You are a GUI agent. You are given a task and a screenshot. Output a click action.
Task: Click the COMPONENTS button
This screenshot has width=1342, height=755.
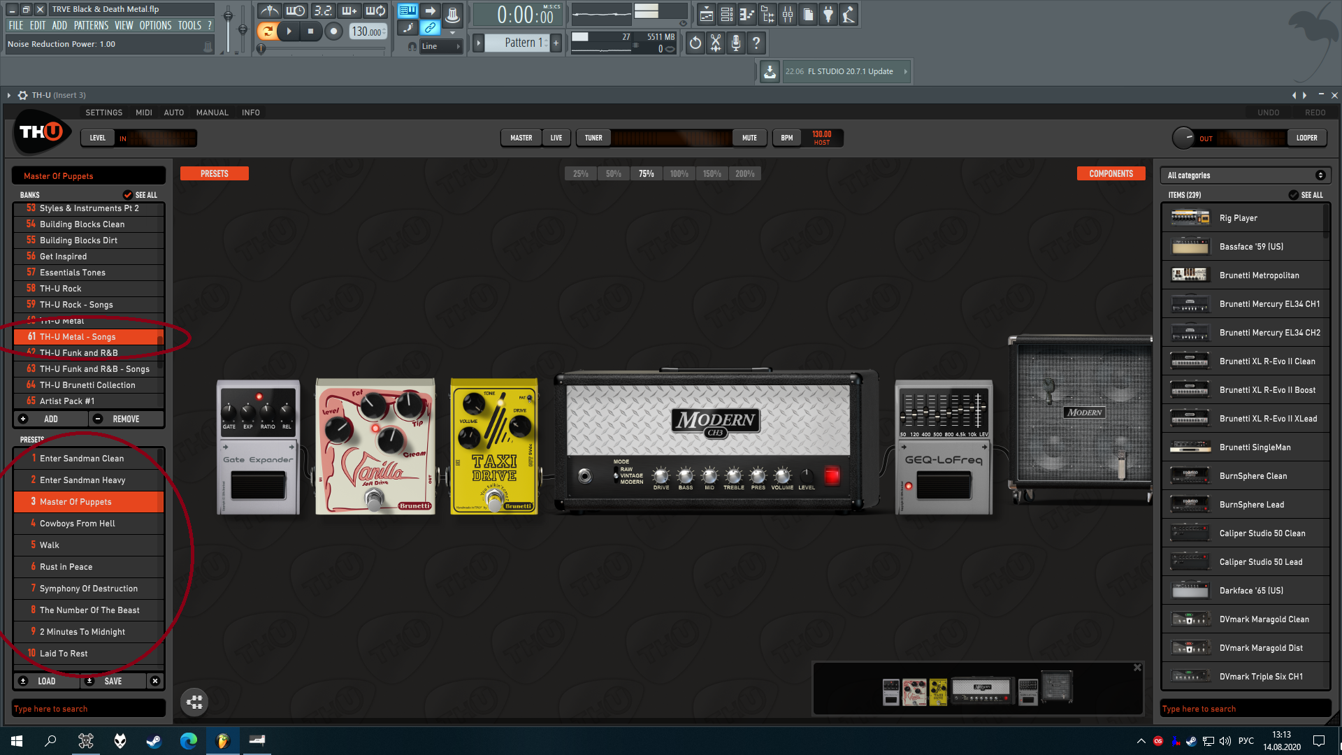tap(1111, 173)
